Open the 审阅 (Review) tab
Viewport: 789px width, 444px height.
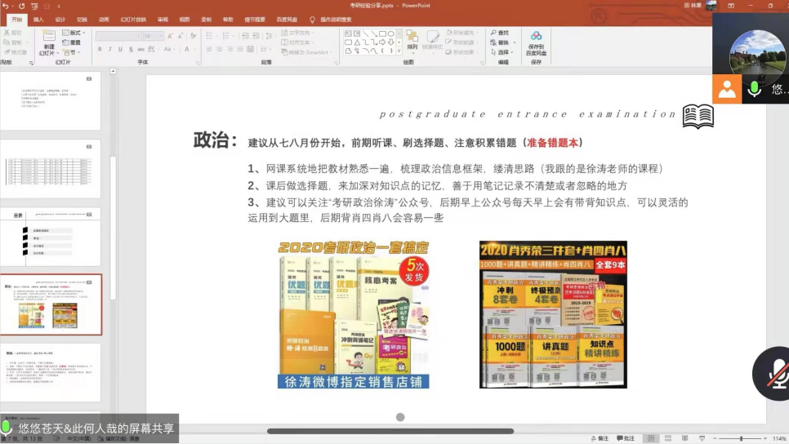[163, 20]
